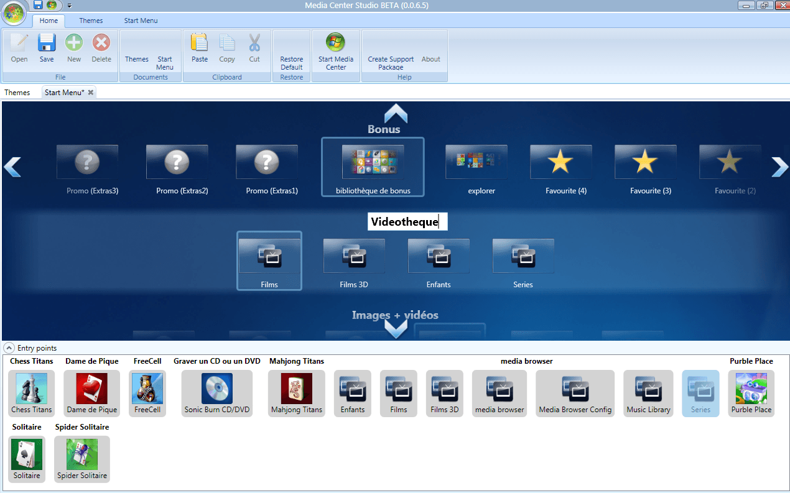Activate the Start Menu* document tab
Viewport: 790px width, 493px height.
(65, 93)
